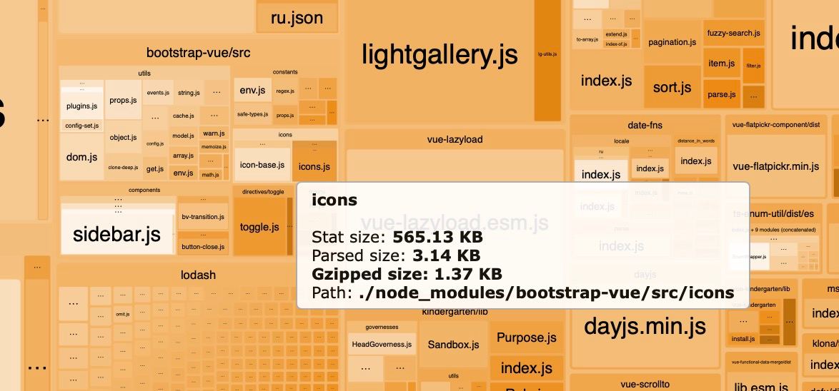This screenshot has width=839, height=391.
Task: Select the vue-flatpickr.min.js block
Action: pos(776,167)
